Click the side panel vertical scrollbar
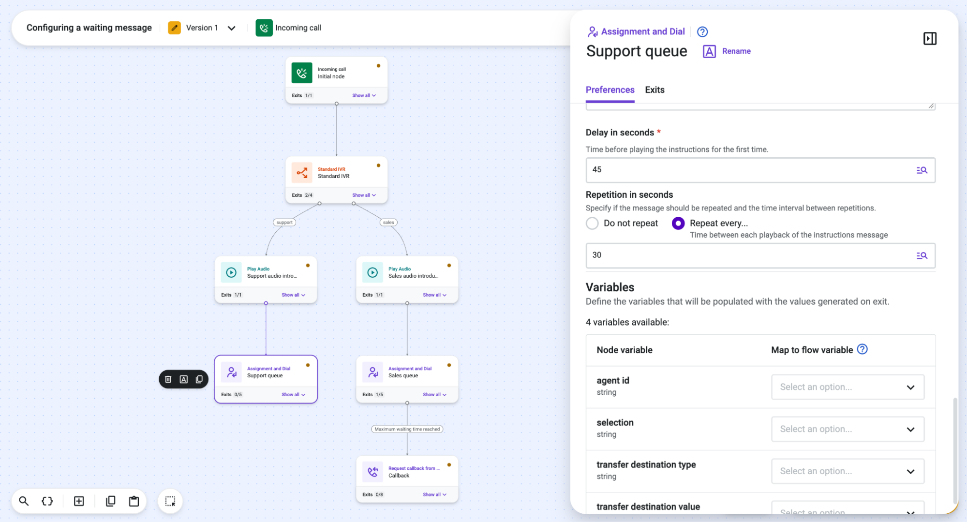This screenshot has width=967, height=522. [955, 450]
